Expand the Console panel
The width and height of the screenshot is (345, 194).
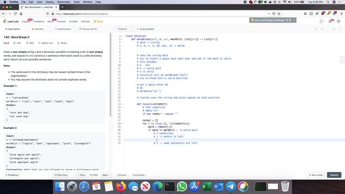pyautogui.click(x=123, y=175)
